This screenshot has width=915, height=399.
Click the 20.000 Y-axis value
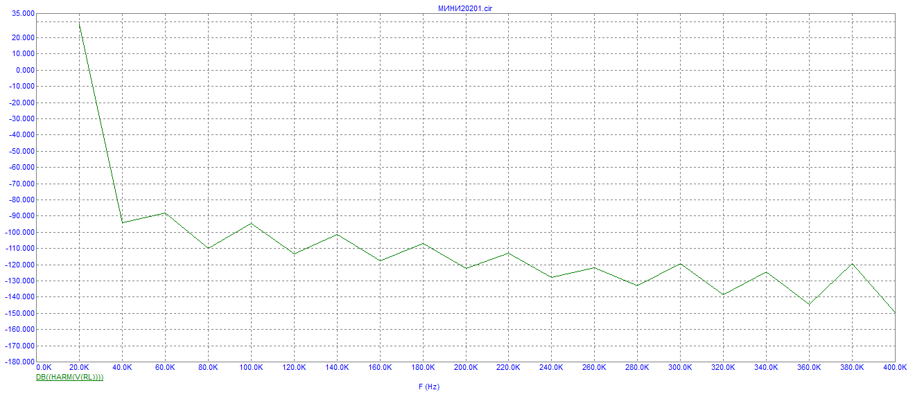click(x=23, y=37)
